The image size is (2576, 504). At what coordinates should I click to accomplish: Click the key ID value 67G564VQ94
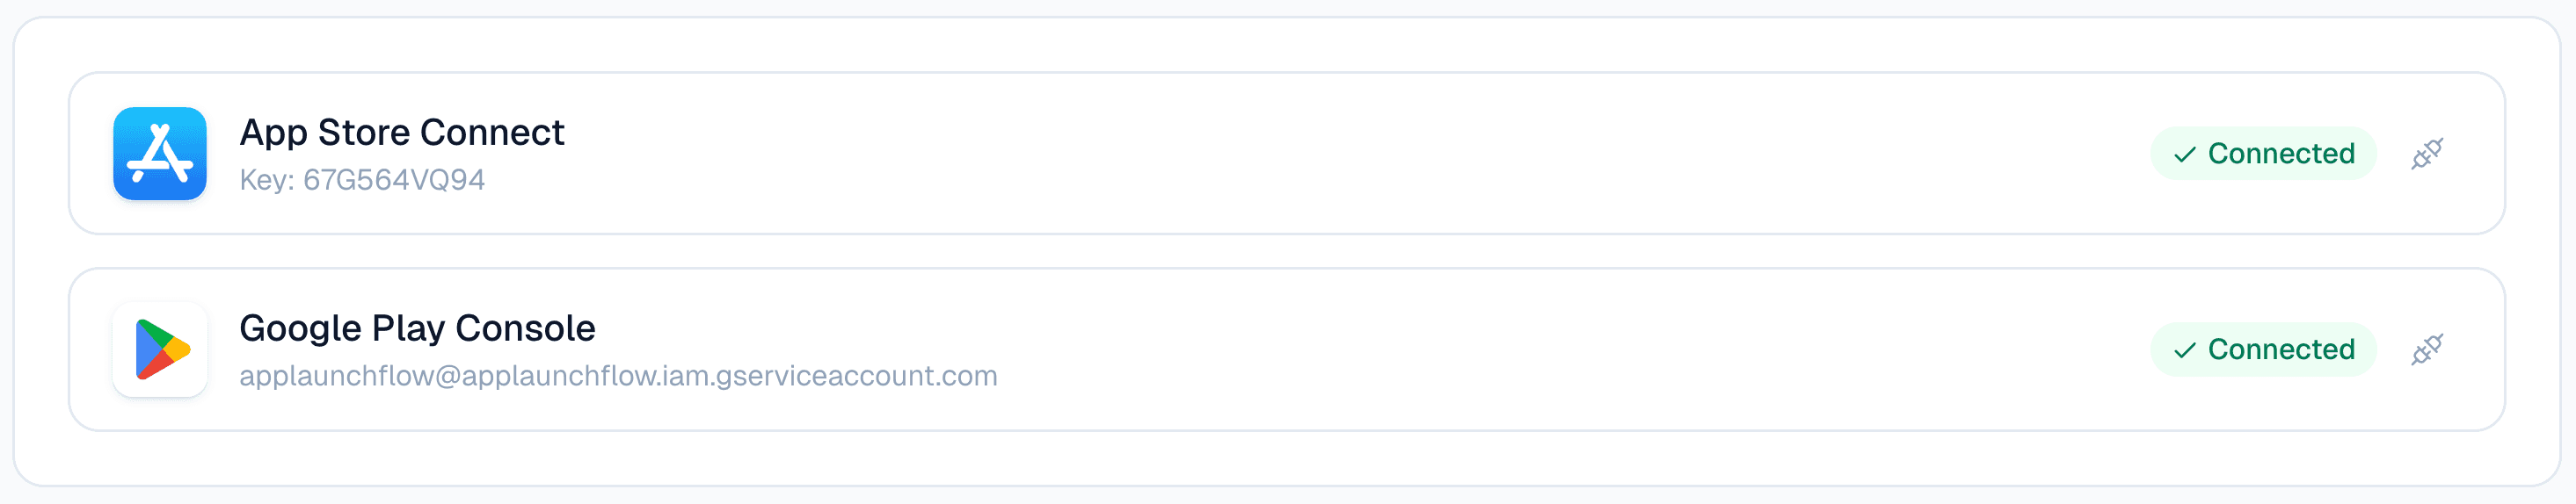point(394,180)
